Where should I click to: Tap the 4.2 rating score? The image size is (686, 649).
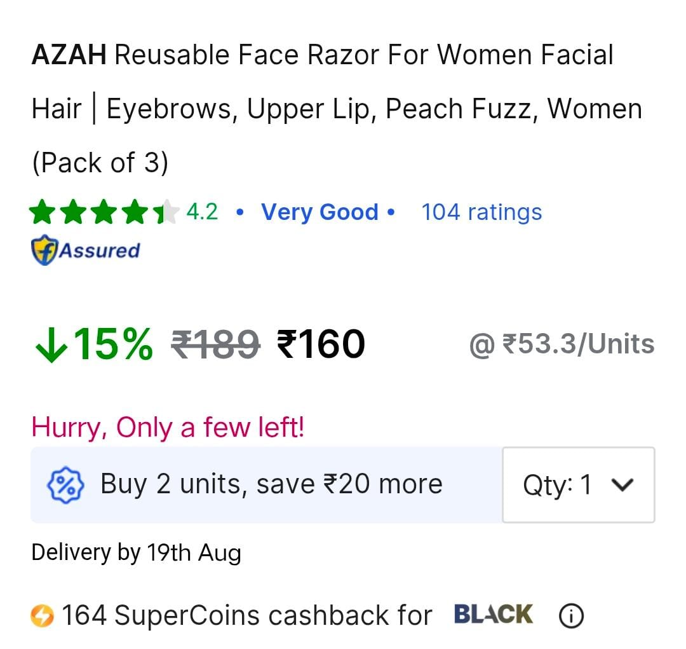202,212
